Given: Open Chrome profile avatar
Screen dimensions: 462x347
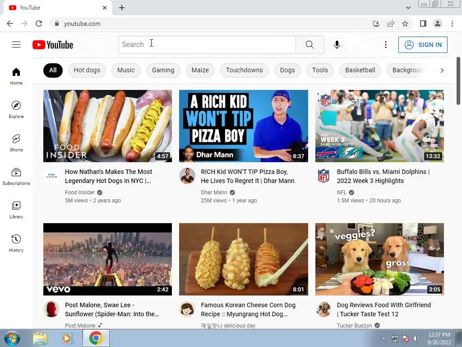Looking at the screenshot, I should [x=438, y=23].
